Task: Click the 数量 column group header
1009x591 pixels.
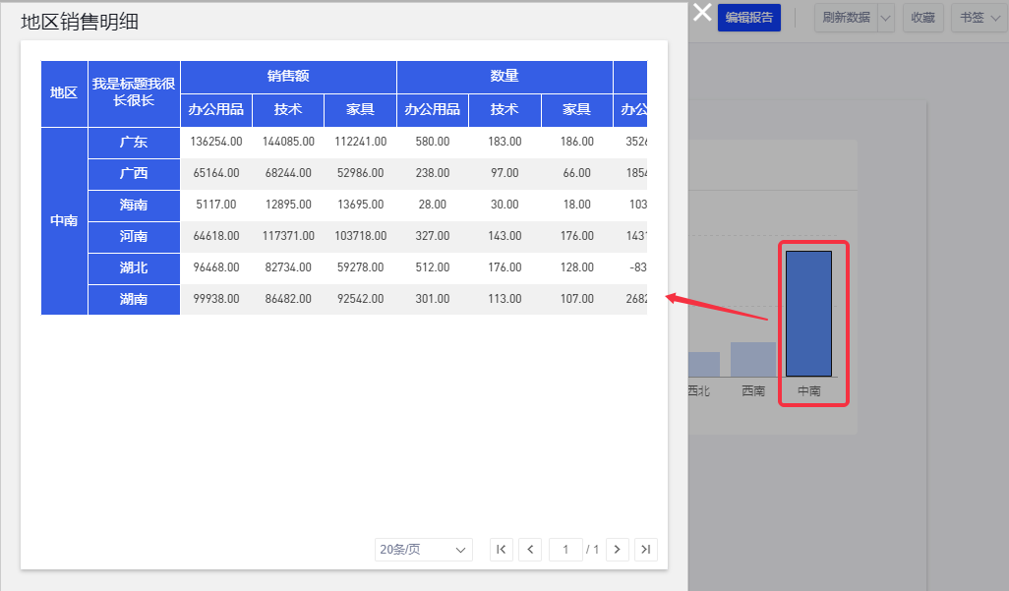Action: 504,77
